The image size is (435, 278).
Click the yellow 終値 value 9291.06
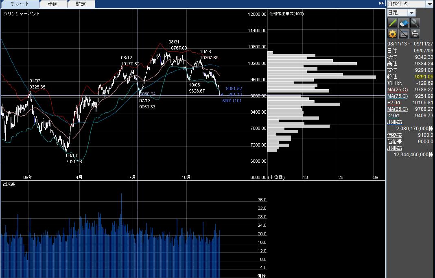tap(424, 77)
